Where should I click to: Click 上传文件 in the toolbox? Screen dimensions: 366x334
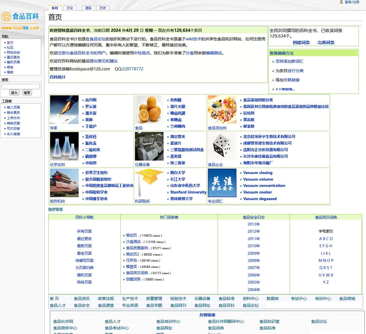click(x=13, y=118)
